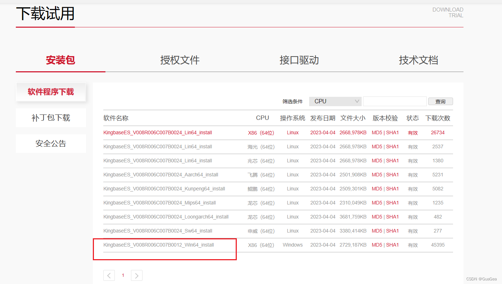502x284 pixels.
Task: Open SHA1 for Aarch64 row
Action: (393, 175)
